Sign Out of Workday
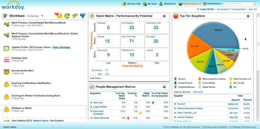The width and height of the screenshot is (260, 129). coord(253,9)
